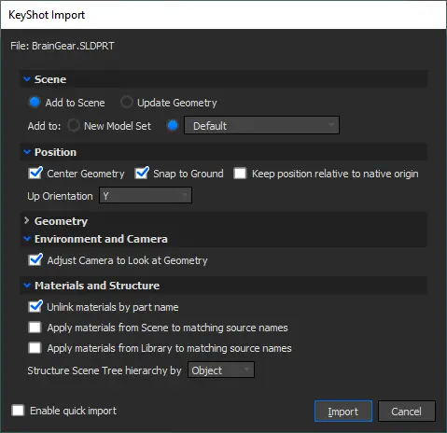This screenshot has height=433, width=447.
Task: Select the Add to Scene radio button
Action: tap(35, 103)
